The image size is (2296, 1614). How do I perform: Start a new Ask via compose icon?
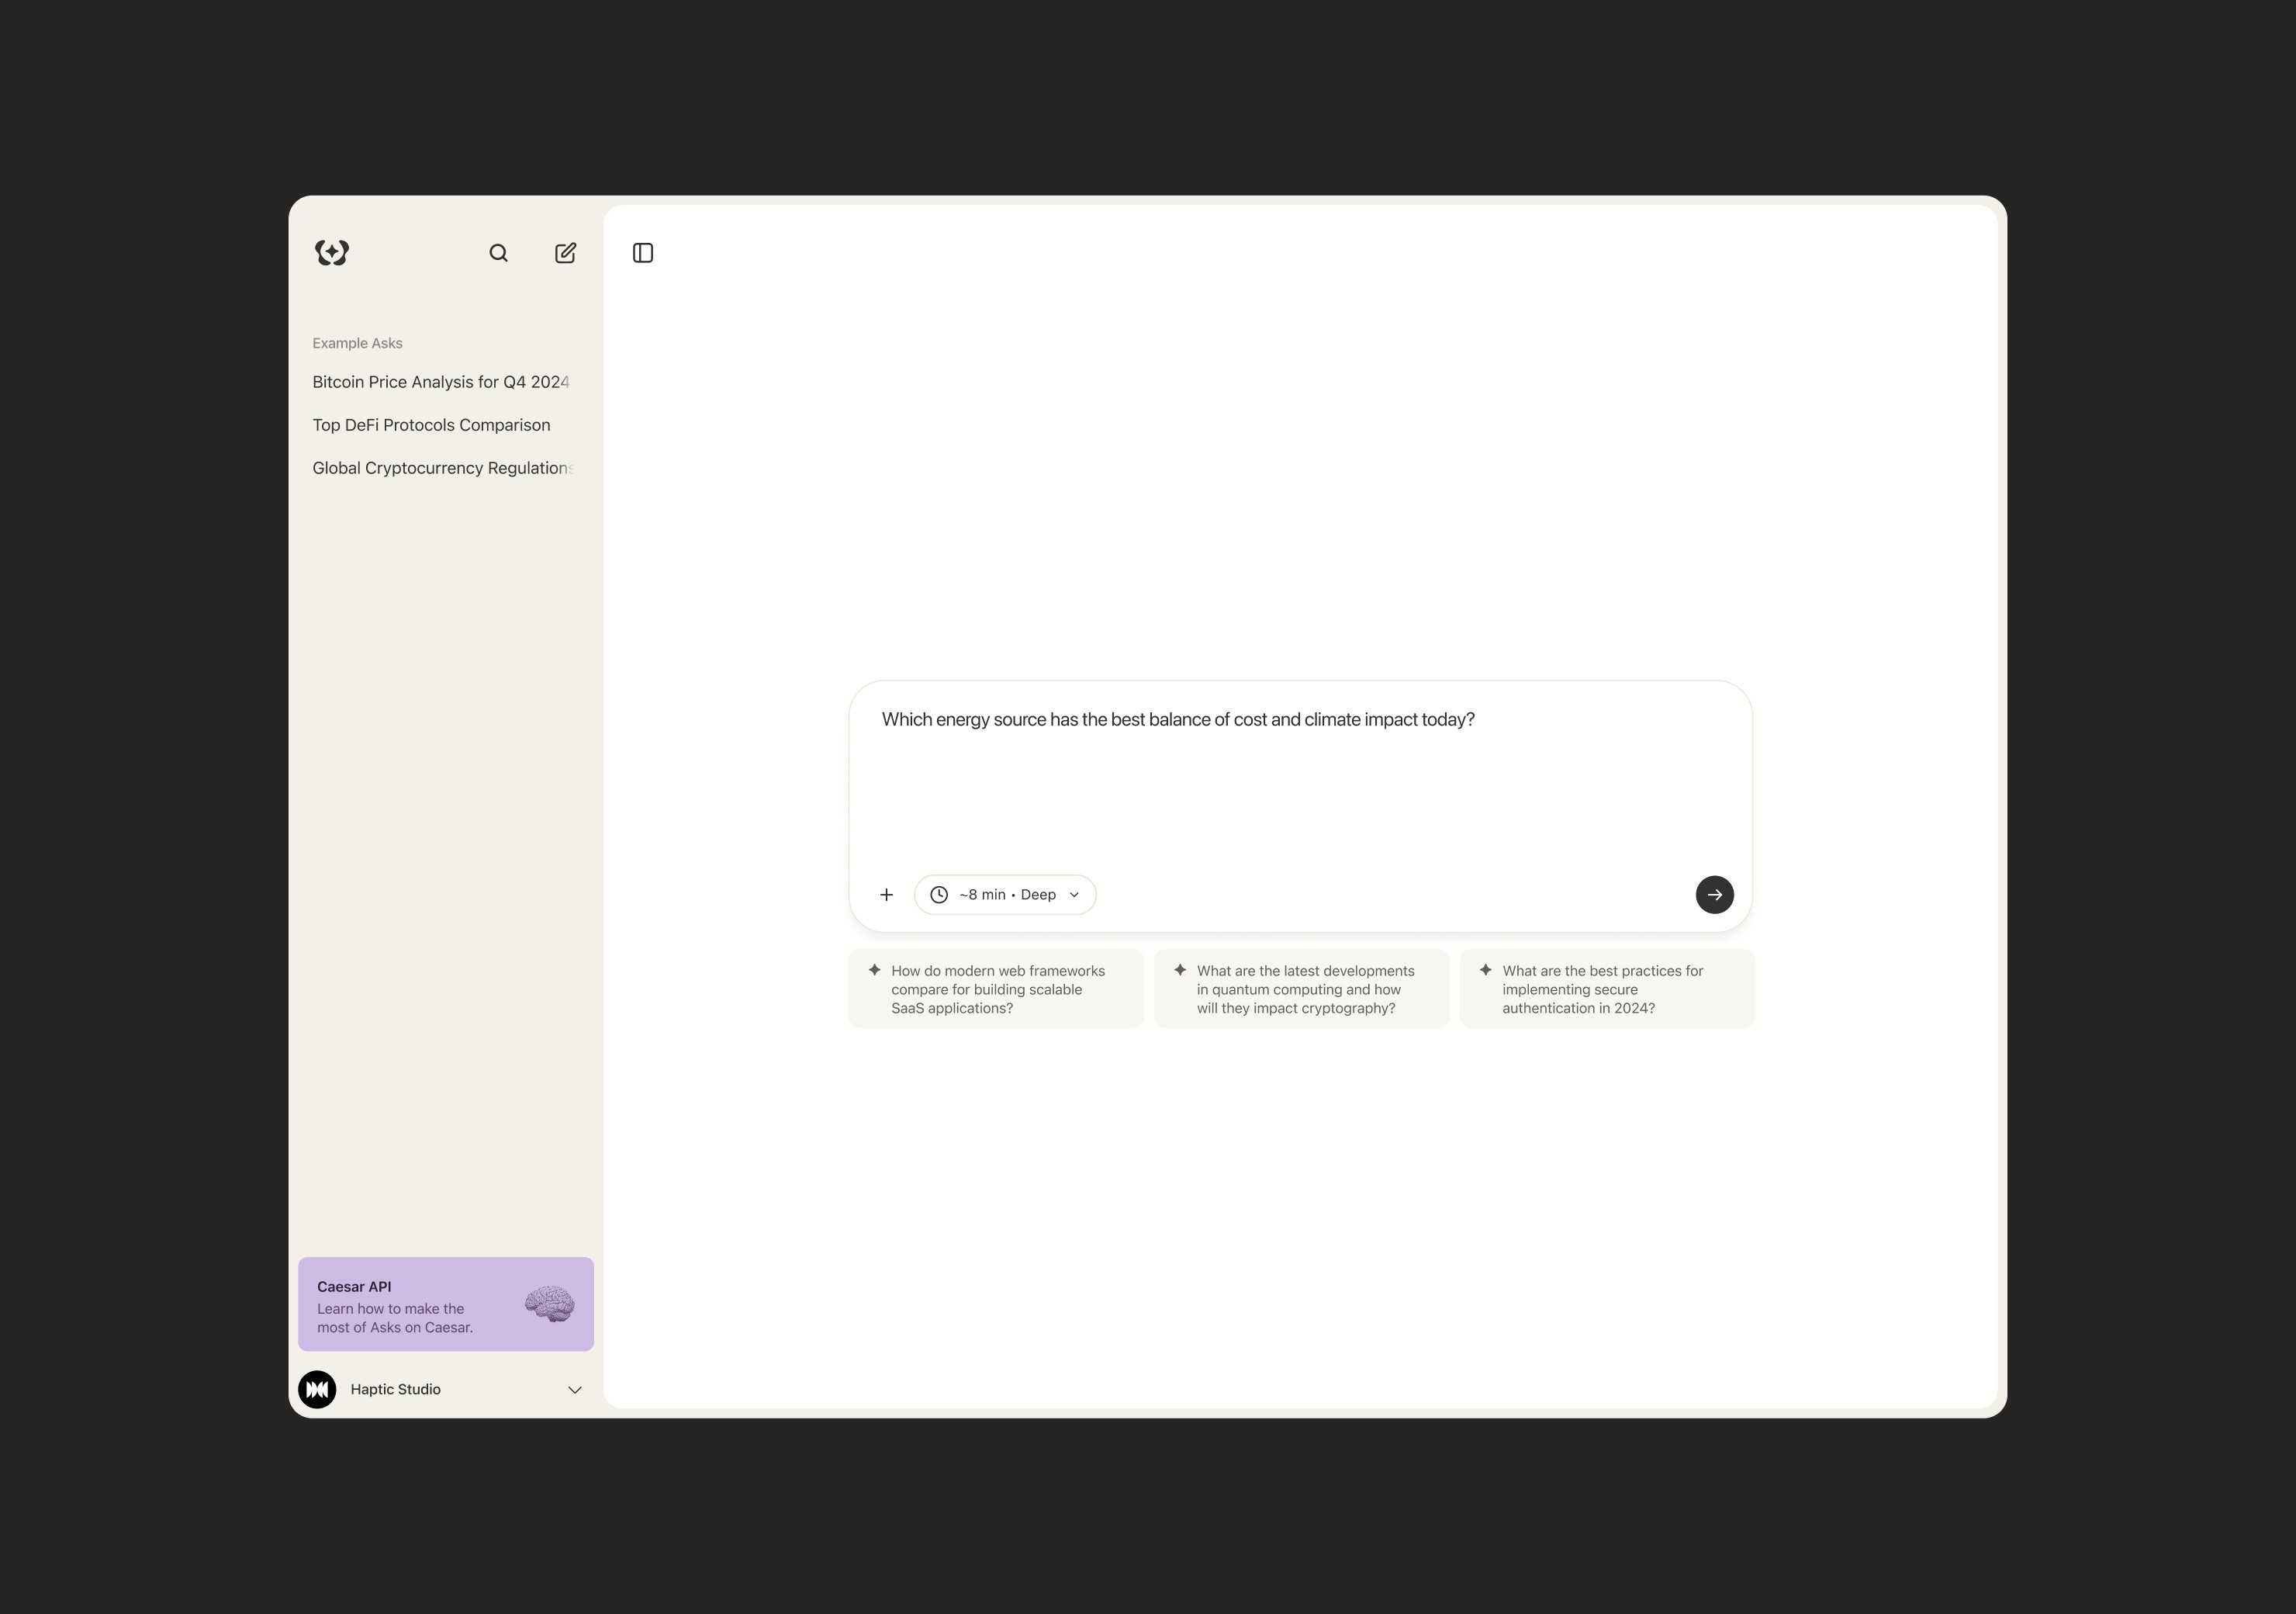click(565, 253)
